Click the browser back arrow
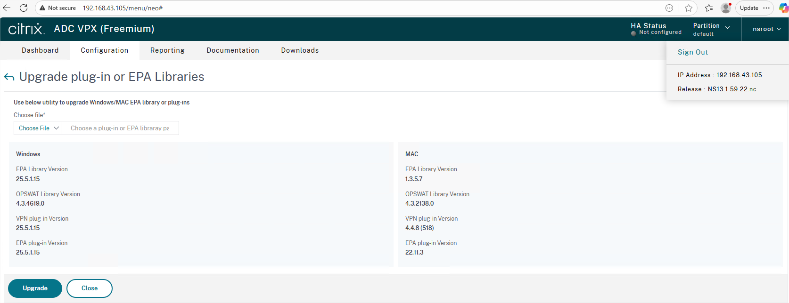Screen dimensions: 789x303 point(7,8)
